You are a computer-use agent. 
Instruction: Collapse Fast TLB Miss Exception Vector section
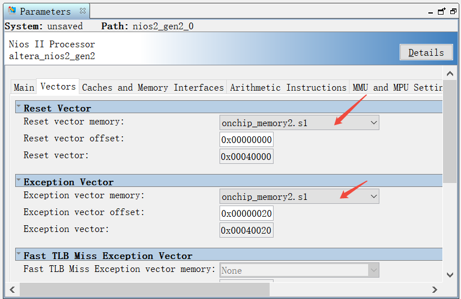tap(19, 253)
